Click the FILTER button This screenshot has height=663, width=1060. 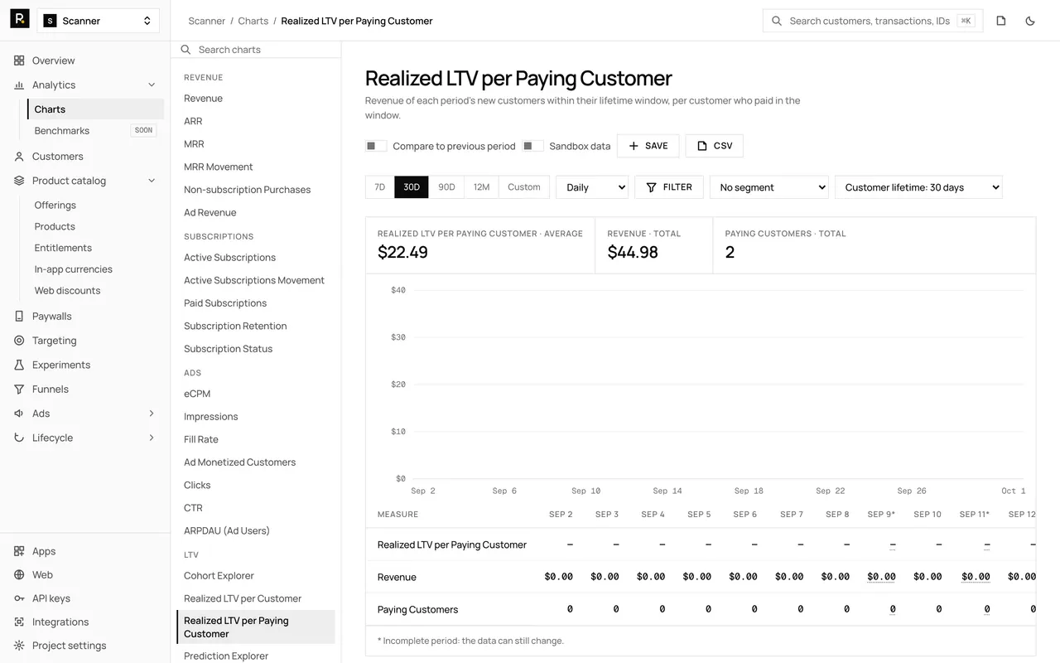click(x=669, y=187)
